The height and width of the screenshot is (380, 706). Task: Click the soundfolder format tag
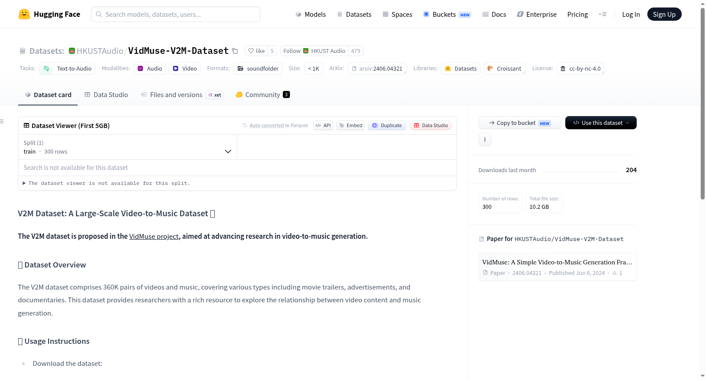[x=258, y=68]
